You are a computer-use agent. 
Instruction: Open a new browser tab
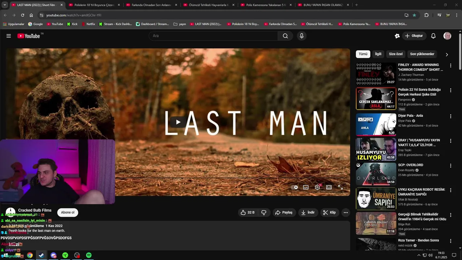(356, 5)
